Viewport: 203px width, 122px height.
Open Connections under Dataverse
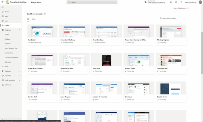[9, 53]
